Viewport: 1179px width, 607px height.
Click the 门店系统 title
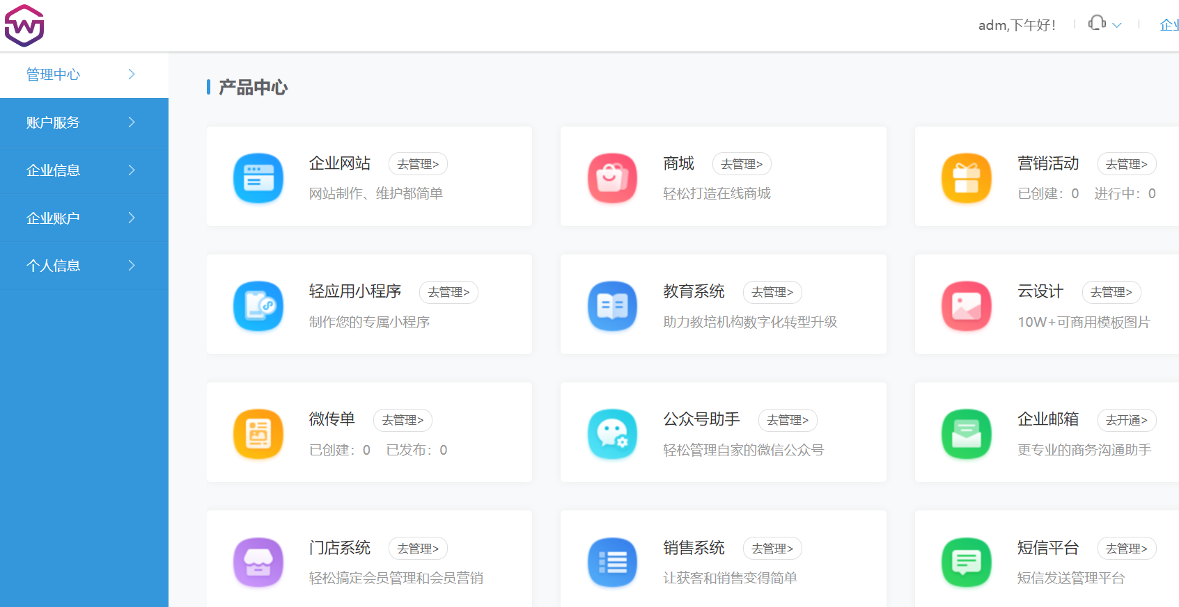point(340,548)
